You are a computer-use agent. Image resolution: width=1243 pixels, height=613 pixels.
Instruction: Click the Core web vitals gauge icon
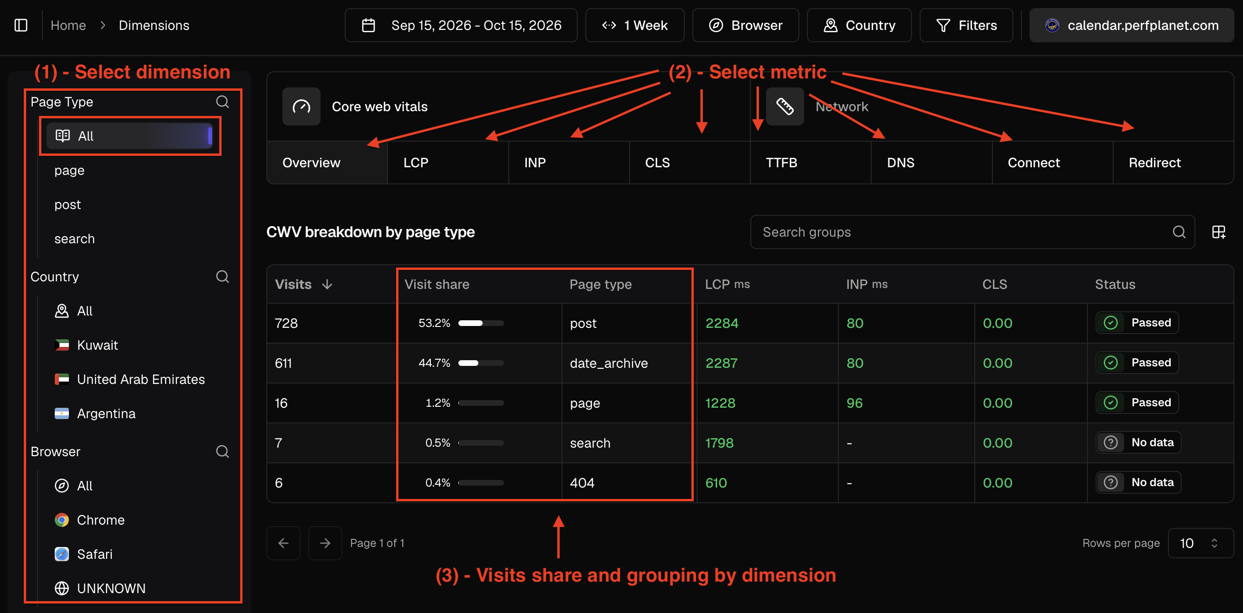tap(301, 106)
